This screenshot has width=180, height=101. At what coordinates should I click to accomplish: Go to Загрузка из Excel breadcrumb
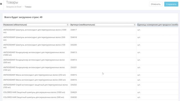coord(14,7)
